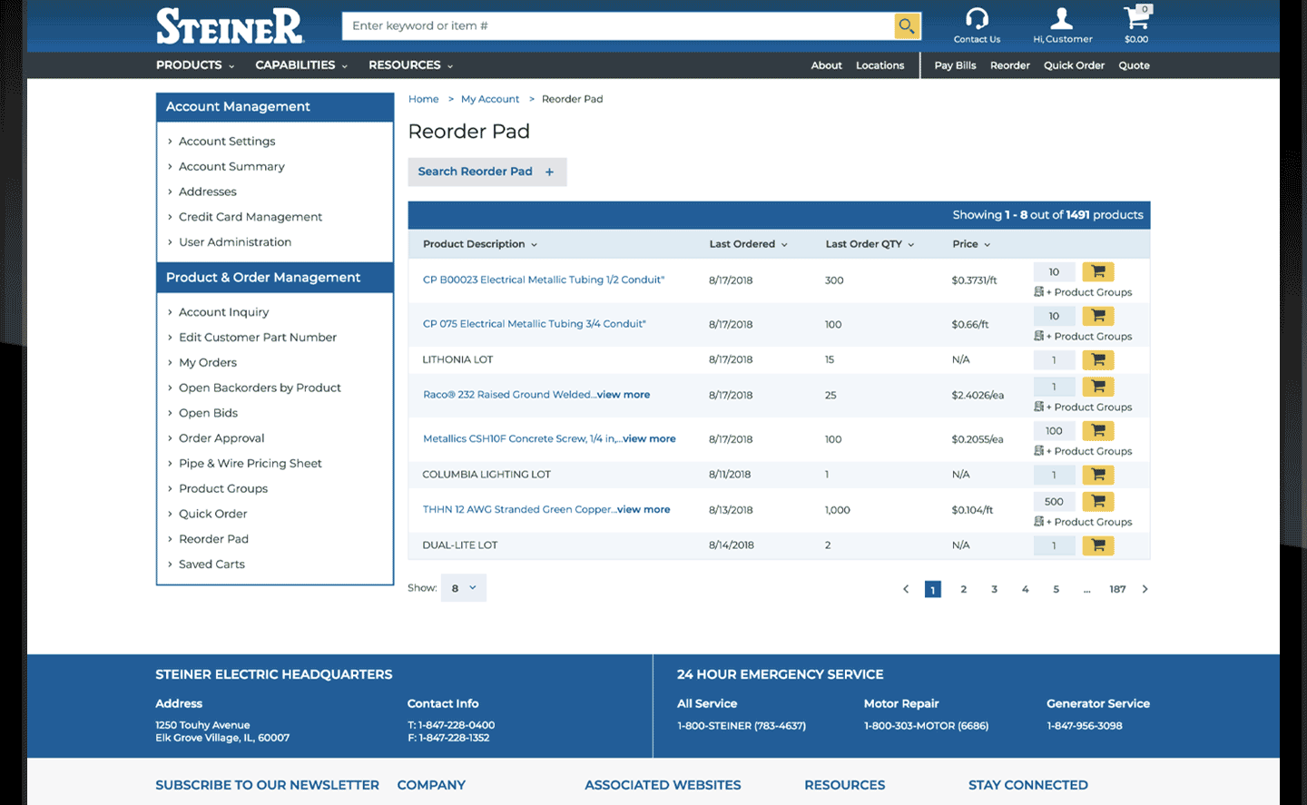Sort by the Price column

click(x=970, y=244)
